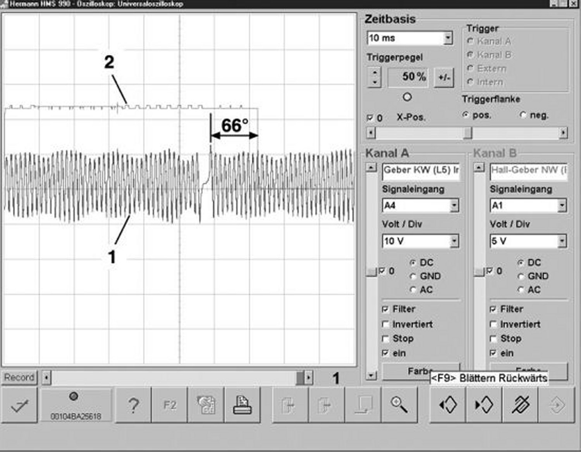Open the Zeitbasis 10 ms dropdown
The image size is (581, 452).
[x=448, y=38]
